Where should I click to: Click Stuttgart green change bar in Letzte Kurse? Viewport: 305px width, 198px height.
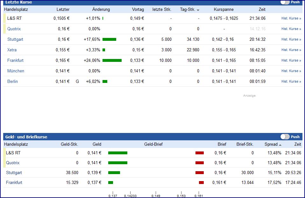pyautogui.click(x=109, y=40)
